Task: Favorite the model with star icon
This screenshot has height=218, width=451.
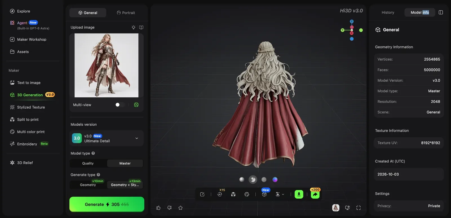Action: point(181,208)
